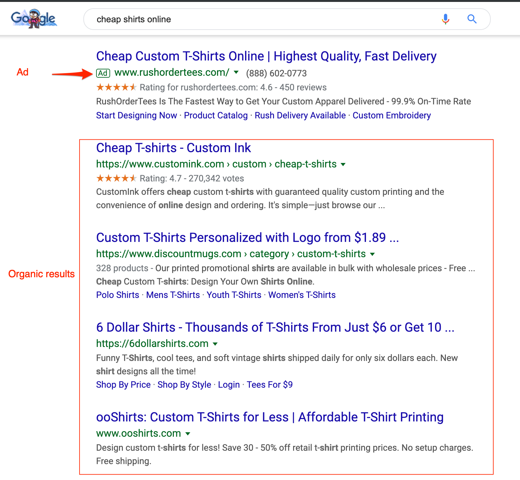Open 'Youth T-Shirts' sitelink

(x=234, y=295)
